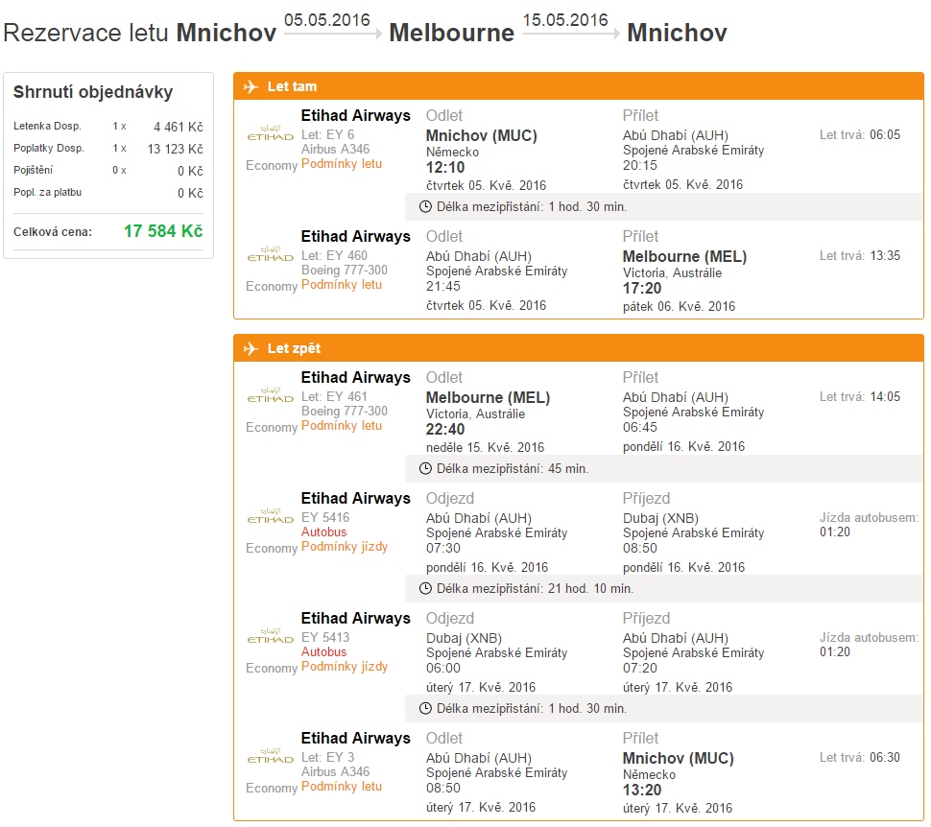The height and width of the screenshot is (827, 931).
Task: Click the 15.05.2016 date in the page title
Action: click(565, 20)
